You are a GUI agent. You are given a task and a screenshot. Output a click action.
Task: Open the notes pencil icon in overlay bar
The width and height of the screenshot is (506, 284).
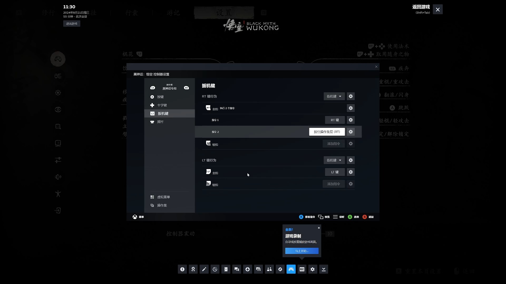204,269
